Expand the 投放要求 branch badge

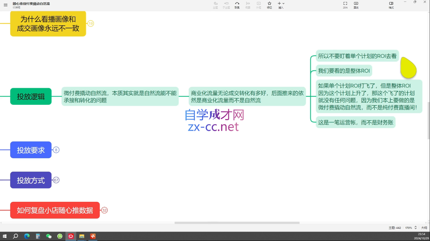click(x=56, y=150)
